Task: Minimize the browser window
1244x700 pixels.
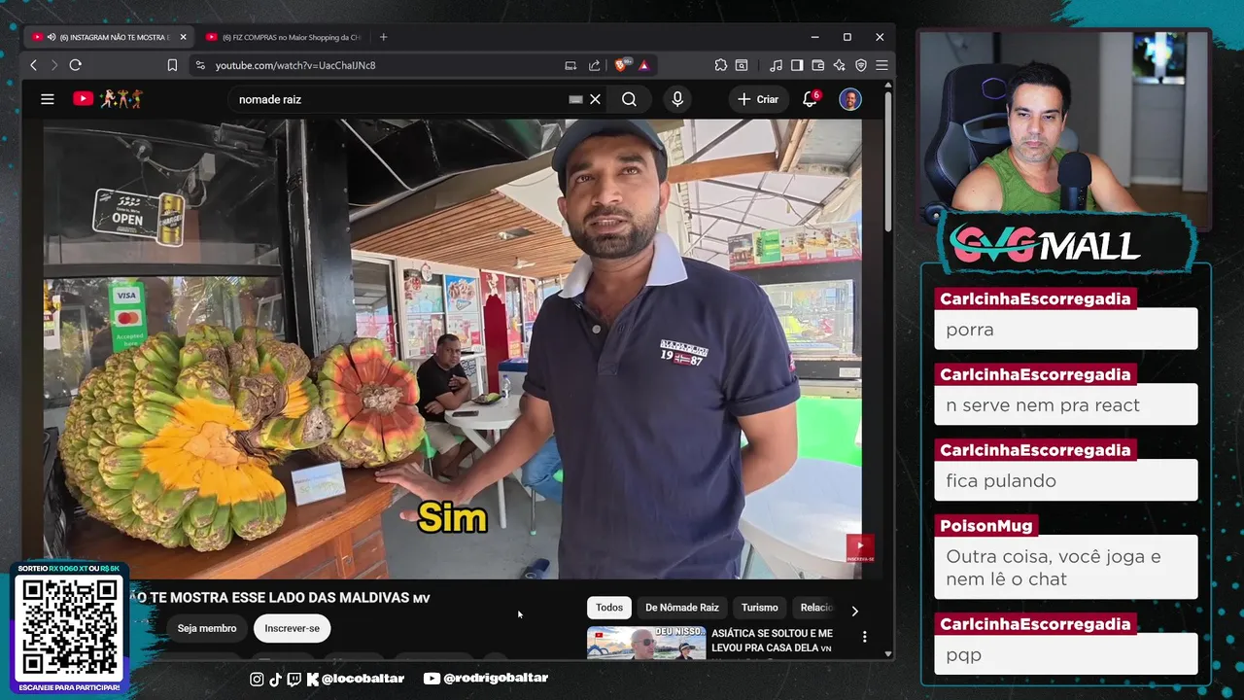Action: 814,37
